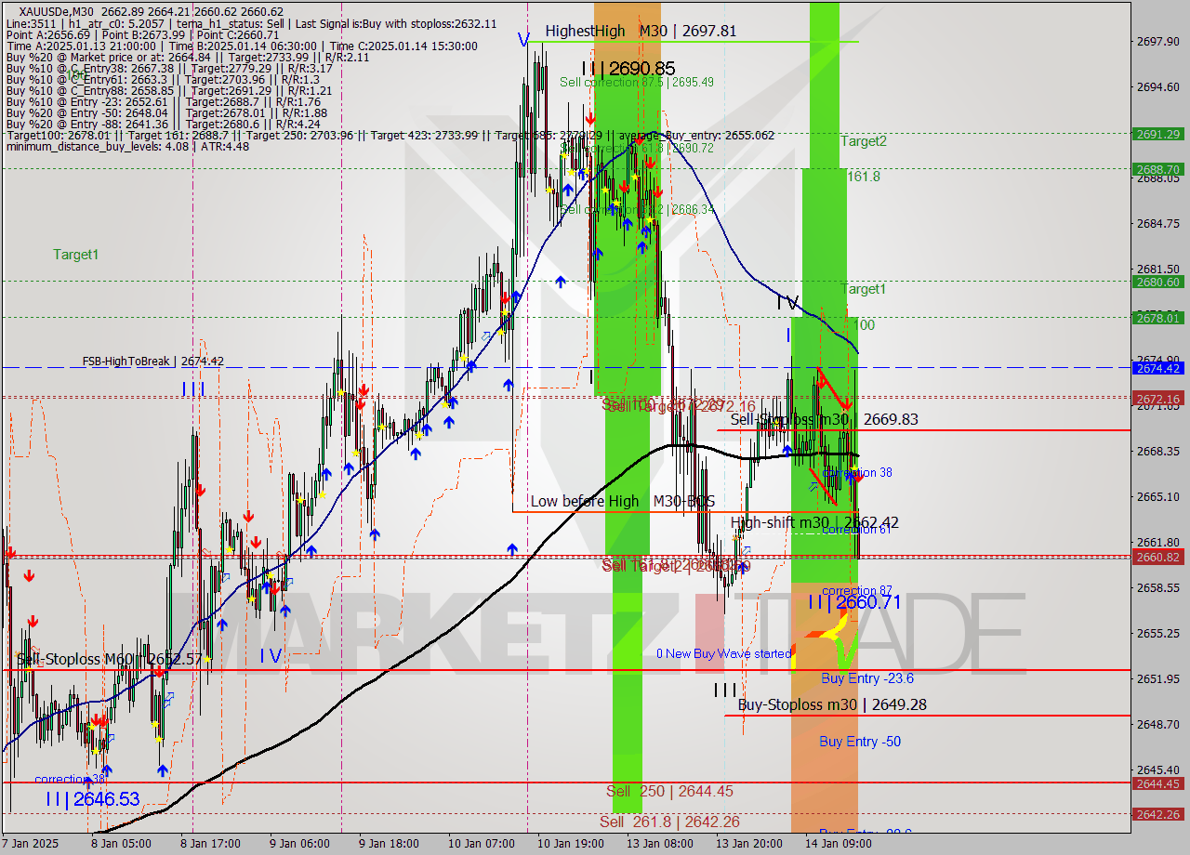
Task: Select the 2672.16 red price tag
Action: [1158, 399]
